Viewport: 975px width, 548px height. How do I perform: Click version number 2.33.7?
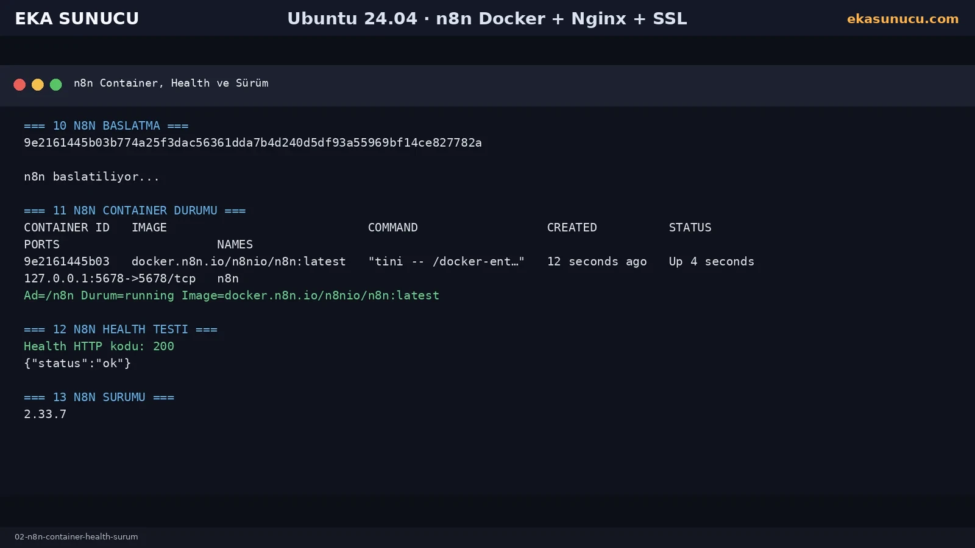click(x=45, y=414)
